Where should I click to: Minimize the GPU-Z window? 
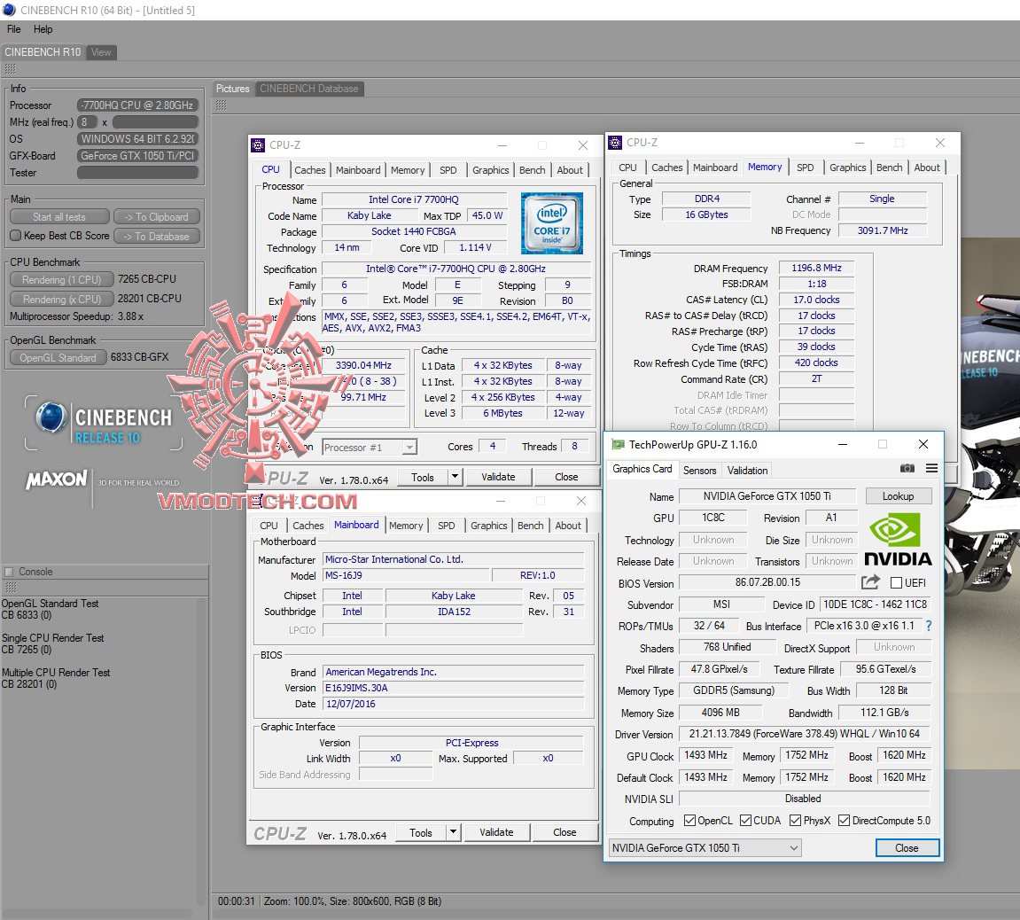pyautogui.click(x=843, y=444)
